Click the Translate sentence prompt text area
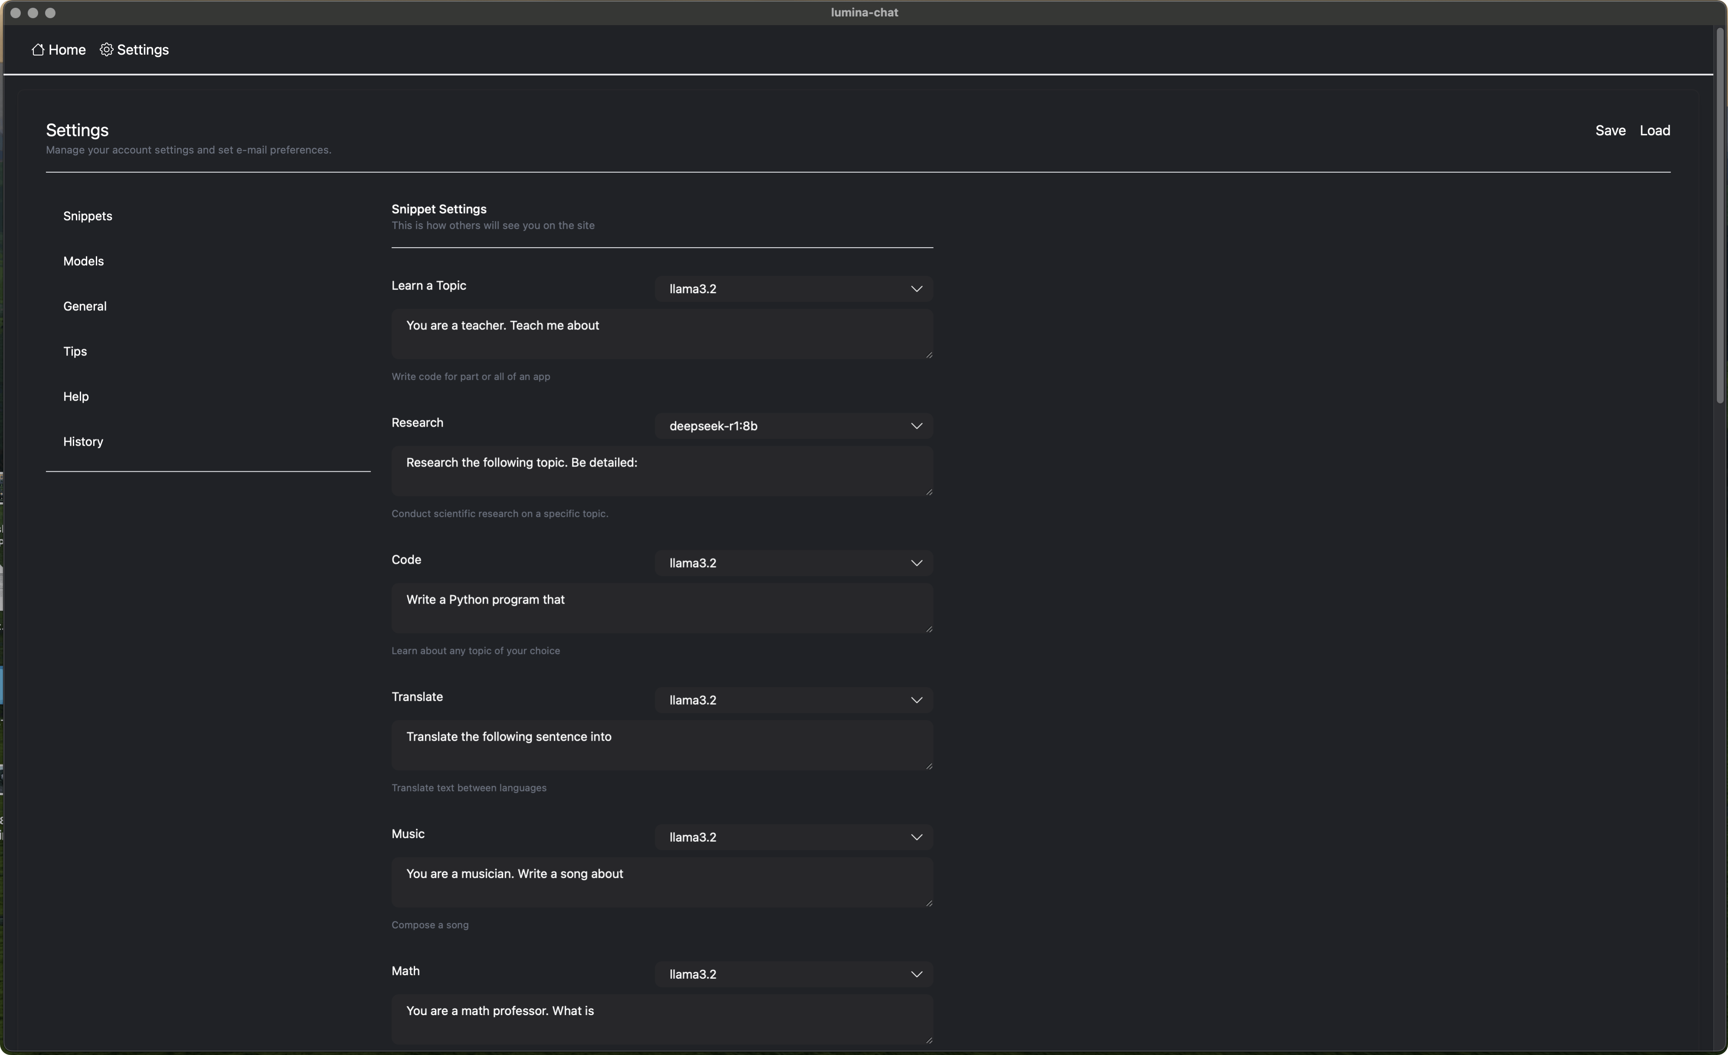Image resolution: width=1728 pixels, height=1055 pixels. pyautogui.click(x=662, y=746)
